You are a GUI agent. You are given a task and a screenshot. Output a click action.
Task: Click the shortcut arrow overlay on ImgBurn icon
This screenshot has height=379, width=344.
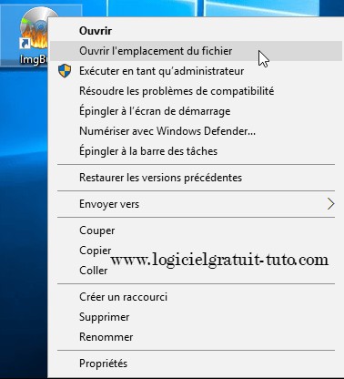coord(25,44)
